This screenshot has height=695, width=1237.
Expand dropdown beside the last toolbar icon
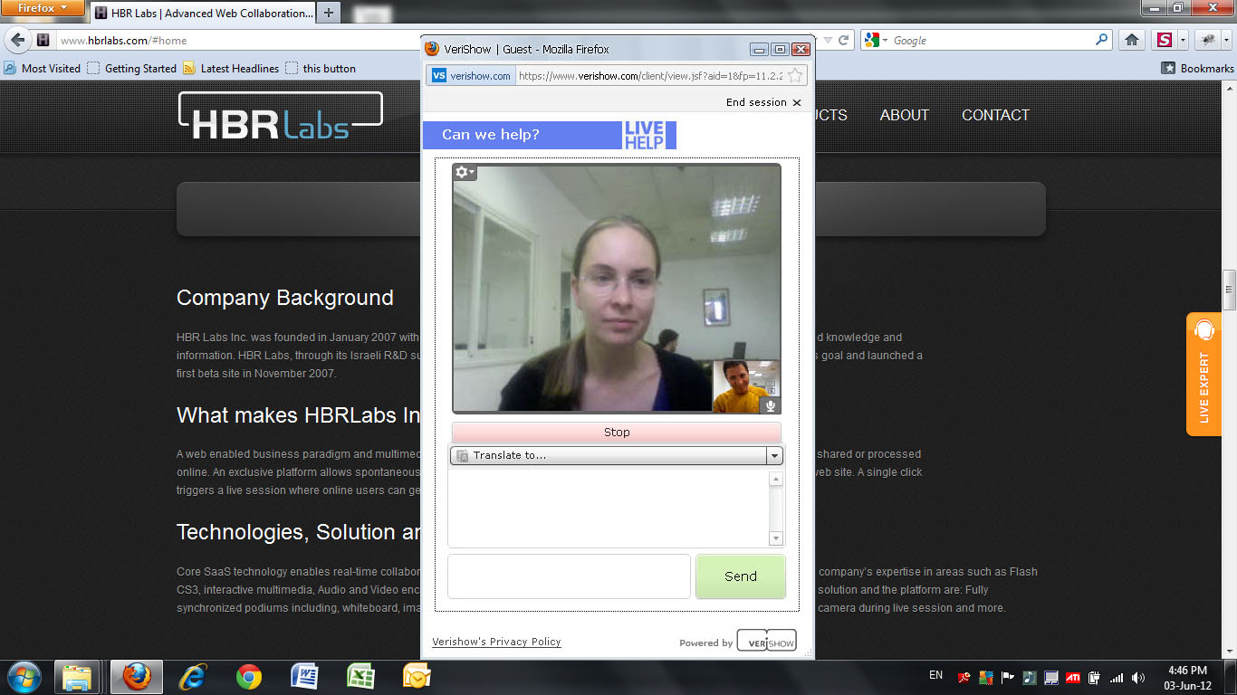tap(1226, 40)
